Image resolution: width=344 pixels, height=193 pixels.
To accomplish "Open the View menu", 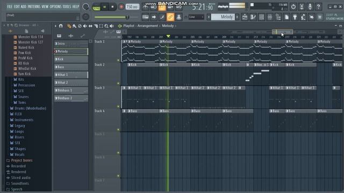I will tap(45, 6).
